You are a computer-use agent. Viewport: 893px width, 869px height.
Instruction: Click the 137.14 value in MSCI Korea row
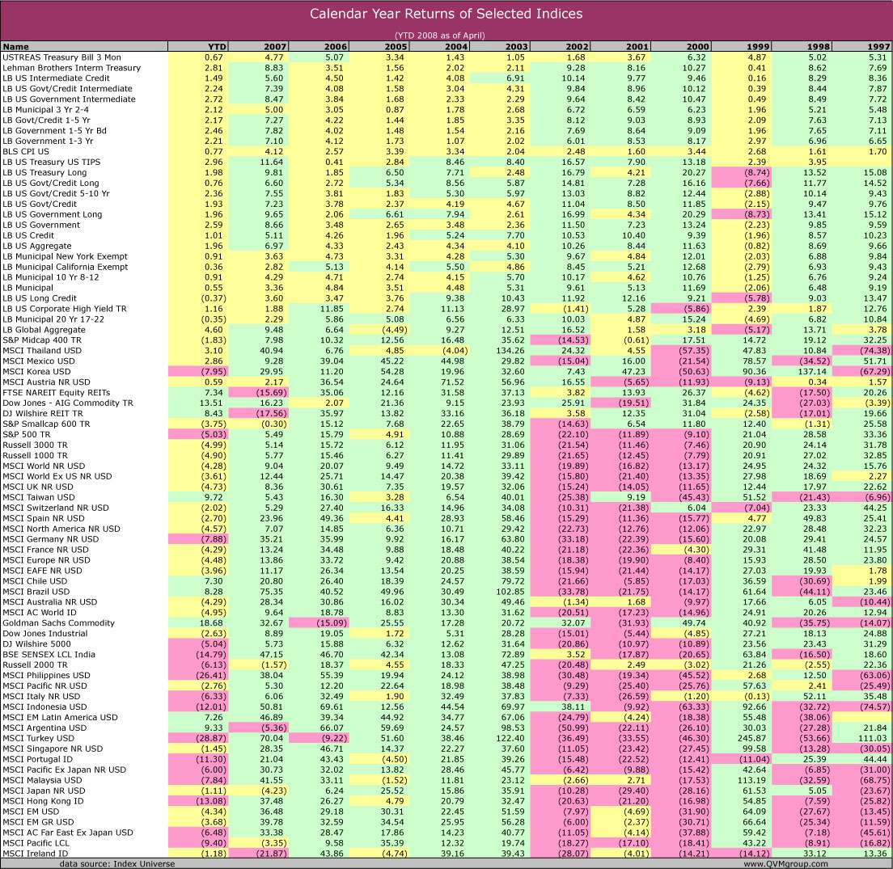tap(812, 372)
